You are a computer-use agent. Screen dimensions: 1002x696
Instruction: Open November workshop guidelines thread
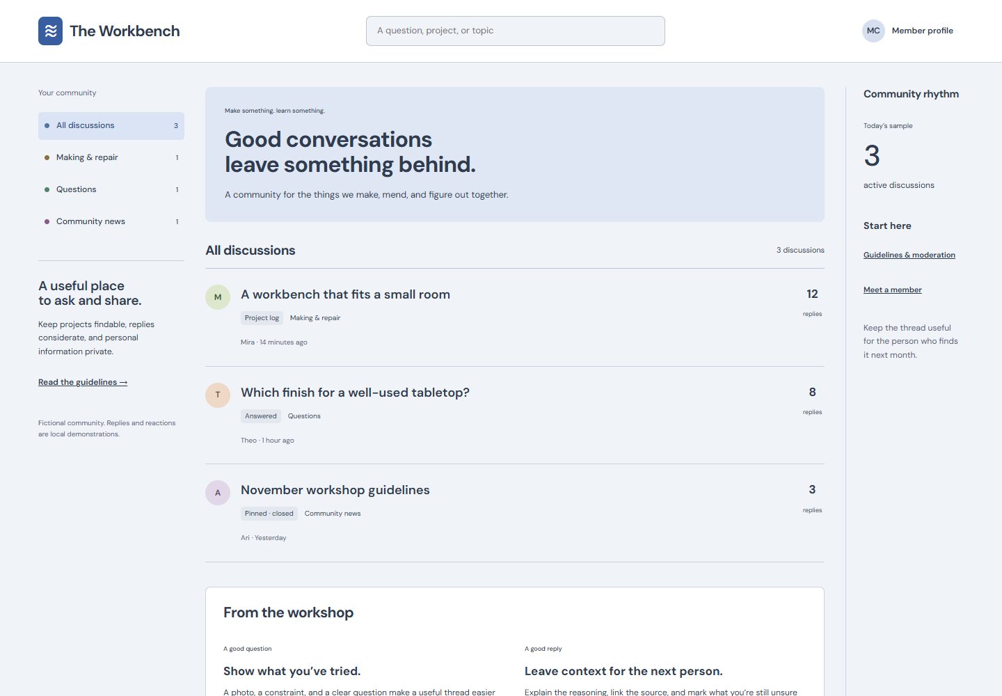click(x=335, y=490)
